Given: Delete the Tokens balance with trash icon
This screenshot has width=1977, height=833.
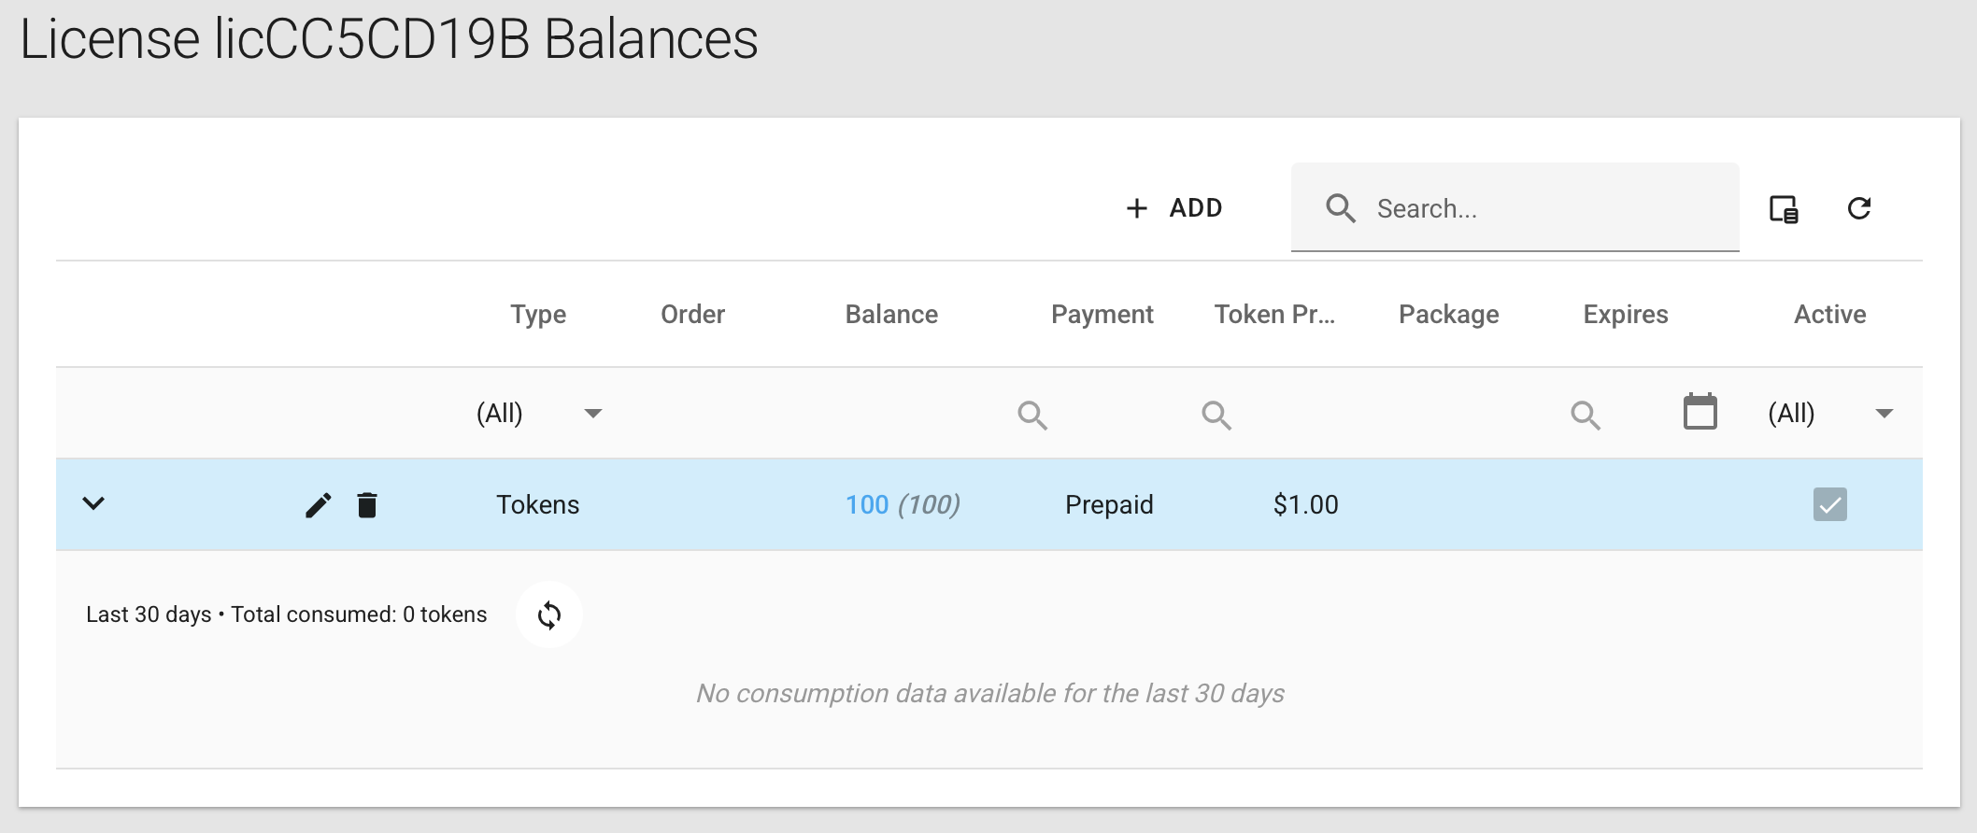Looking at the screenshot, I should 367,505.
